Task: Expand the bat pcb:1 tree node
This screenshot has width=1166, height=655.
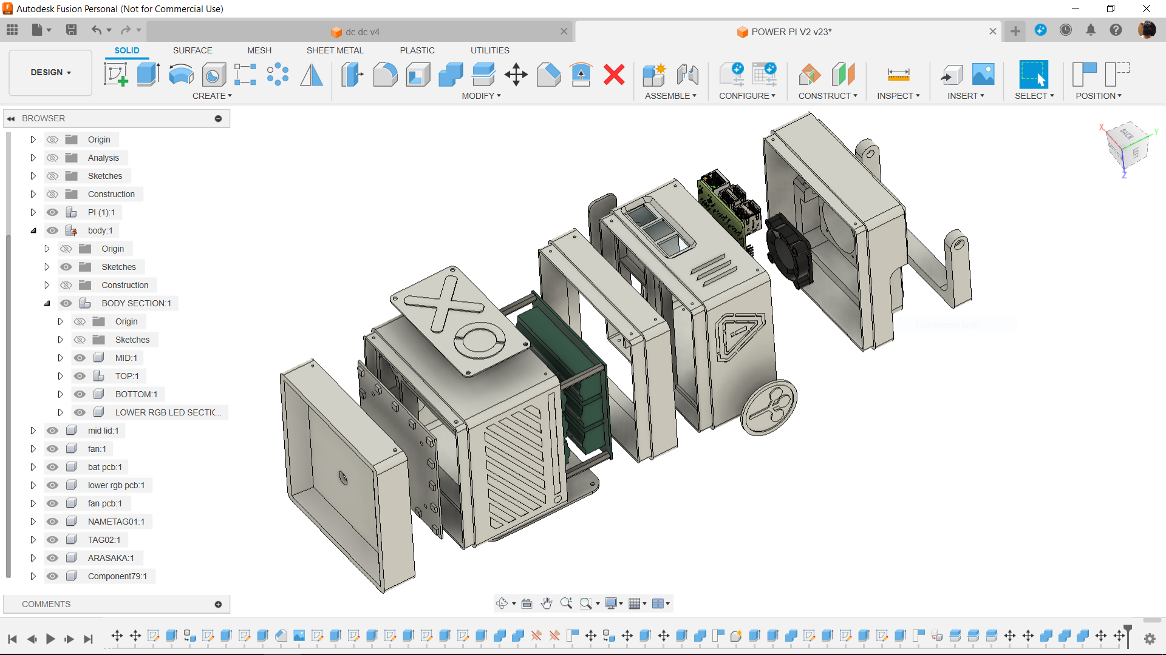Action: [33, 467]
